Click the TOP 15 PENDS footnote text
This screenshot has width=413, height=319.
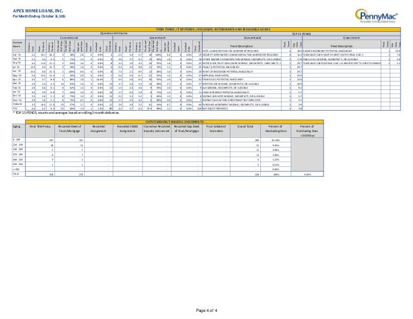66,113
